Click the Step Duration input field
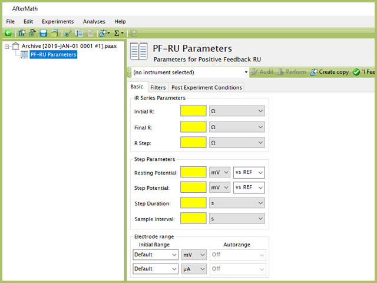The height and width of the screenshot is (283, 377). point(193,203)
